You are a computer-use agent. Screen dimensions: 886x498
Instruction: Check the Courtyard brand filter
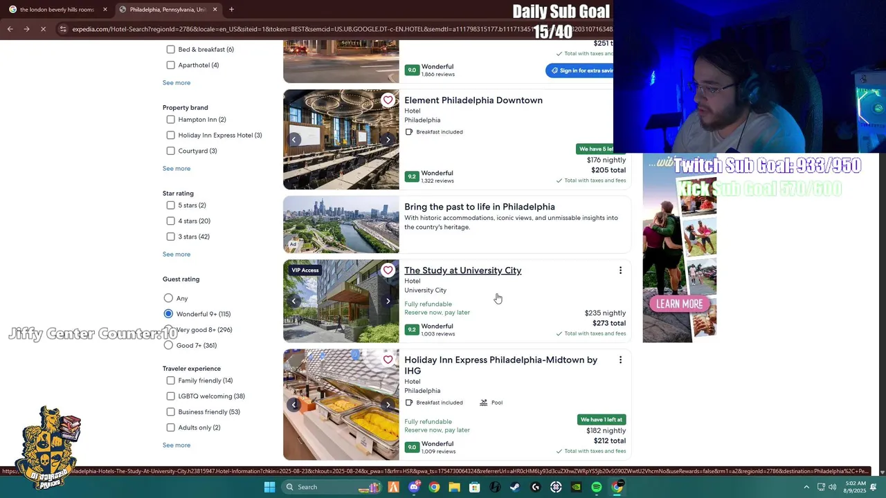[x=170, y=151]
